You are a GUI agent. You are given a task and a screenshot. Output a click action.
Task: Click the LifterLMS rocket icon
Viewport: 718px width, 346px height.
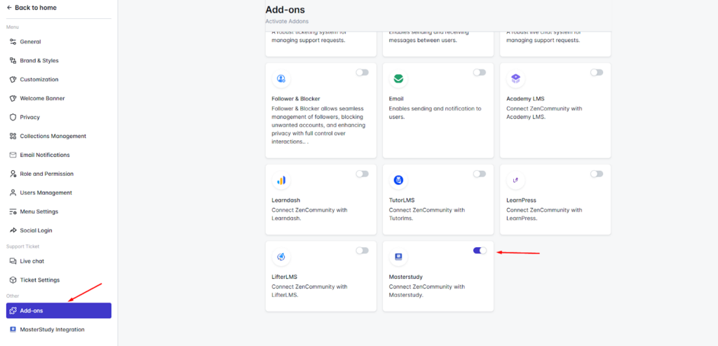pos(281,257)
